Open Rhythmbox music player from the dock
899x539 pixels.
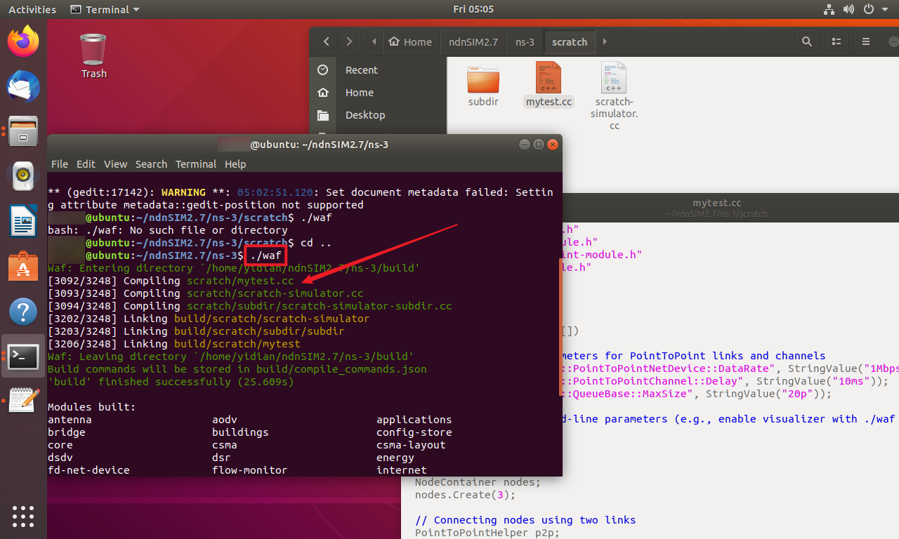pos(23,176)
